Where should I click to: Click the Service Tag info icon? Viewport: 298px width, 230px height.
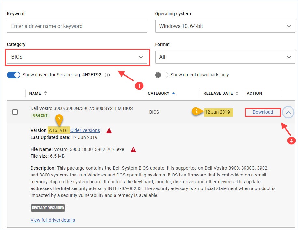107,75
